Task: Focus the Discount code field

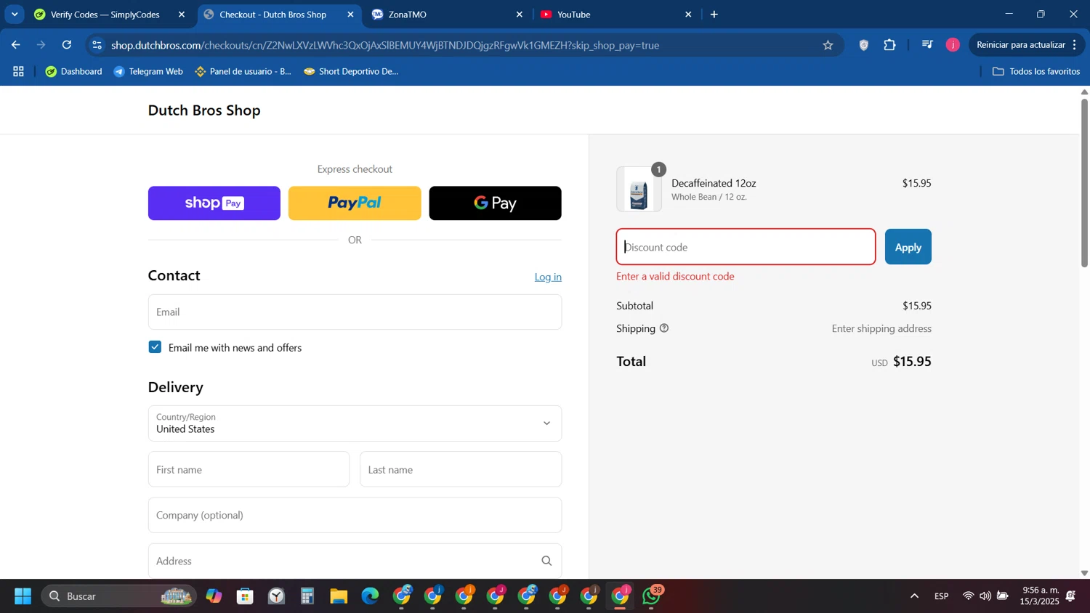Action: pos(746,247)
